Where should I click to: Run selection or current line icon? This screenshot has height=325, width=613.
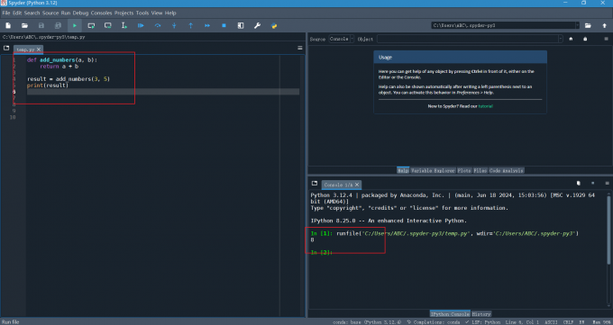coord(124,25)
